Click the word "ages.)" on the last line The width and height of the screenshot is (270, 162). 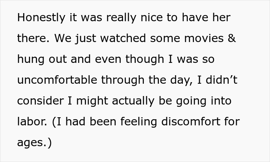[34, 143]
